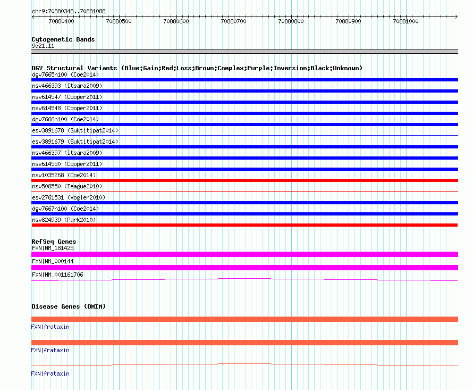This screenshot has width=473, height=390.
Task: Click the blue bar under nsv614550 (Cooper2011)
Action: click(x=244, y=169)
